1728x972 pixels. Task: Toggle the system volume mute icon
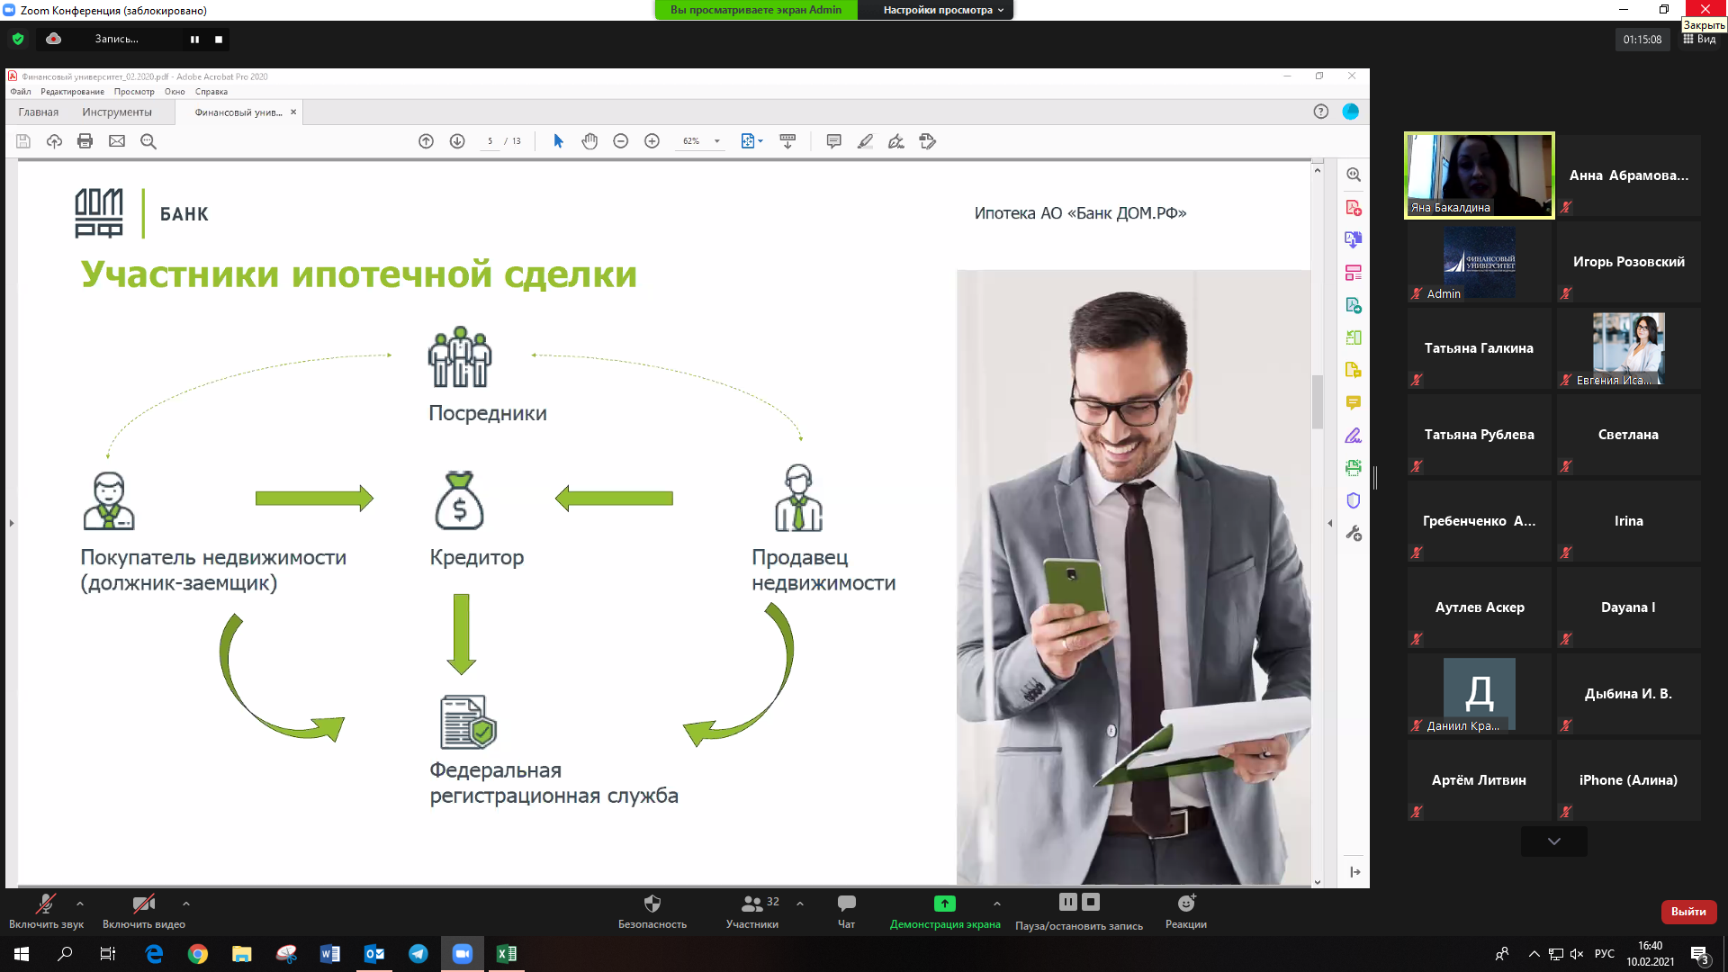point(1578,954)
